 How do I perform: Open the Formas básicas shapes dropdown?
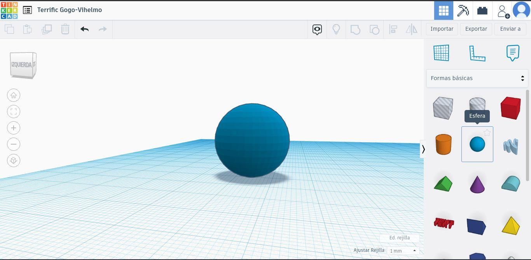click(477, 78)
